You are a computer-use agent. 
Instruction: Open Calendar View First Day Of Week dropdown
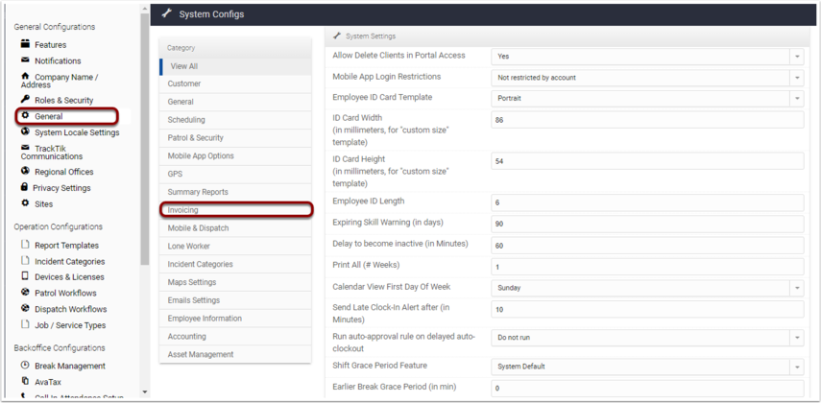(x=647, y=288)
